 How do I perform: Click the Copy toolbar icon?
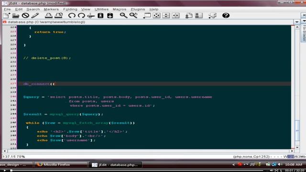point(100,15)
